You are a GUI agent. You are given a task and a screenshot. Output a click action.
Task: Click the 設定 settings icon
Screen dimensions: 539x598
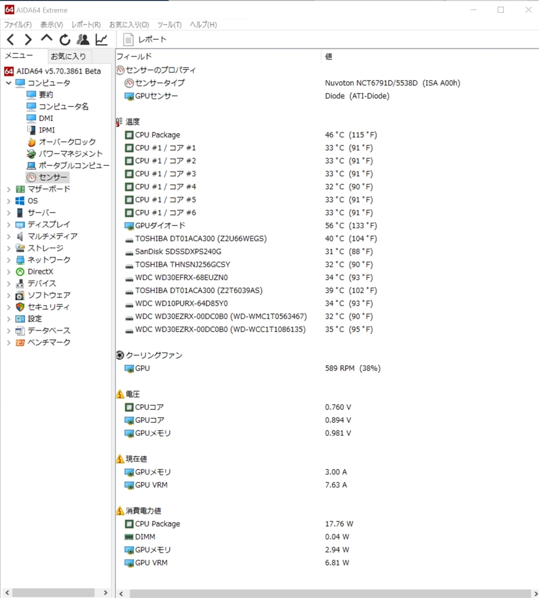20,319
